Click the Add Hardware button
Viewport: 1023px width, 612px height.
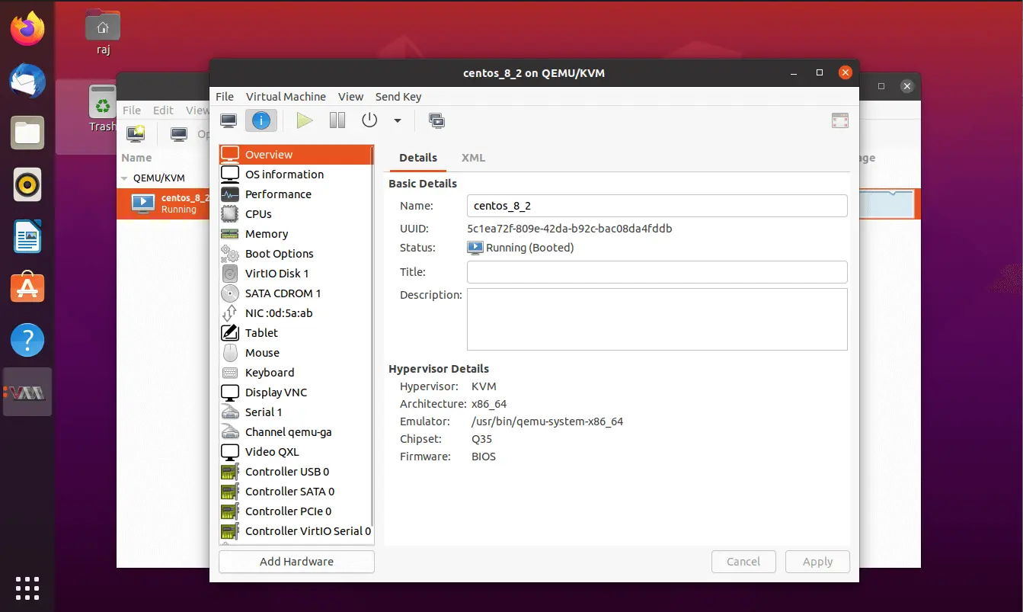coord(296,562)
